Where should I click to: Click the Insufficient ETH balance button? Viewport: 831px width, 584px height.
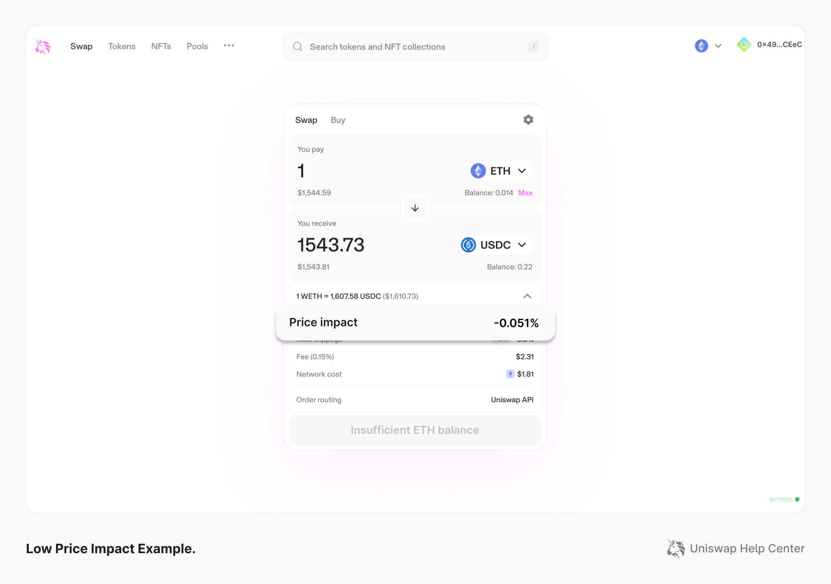point(415,430)
